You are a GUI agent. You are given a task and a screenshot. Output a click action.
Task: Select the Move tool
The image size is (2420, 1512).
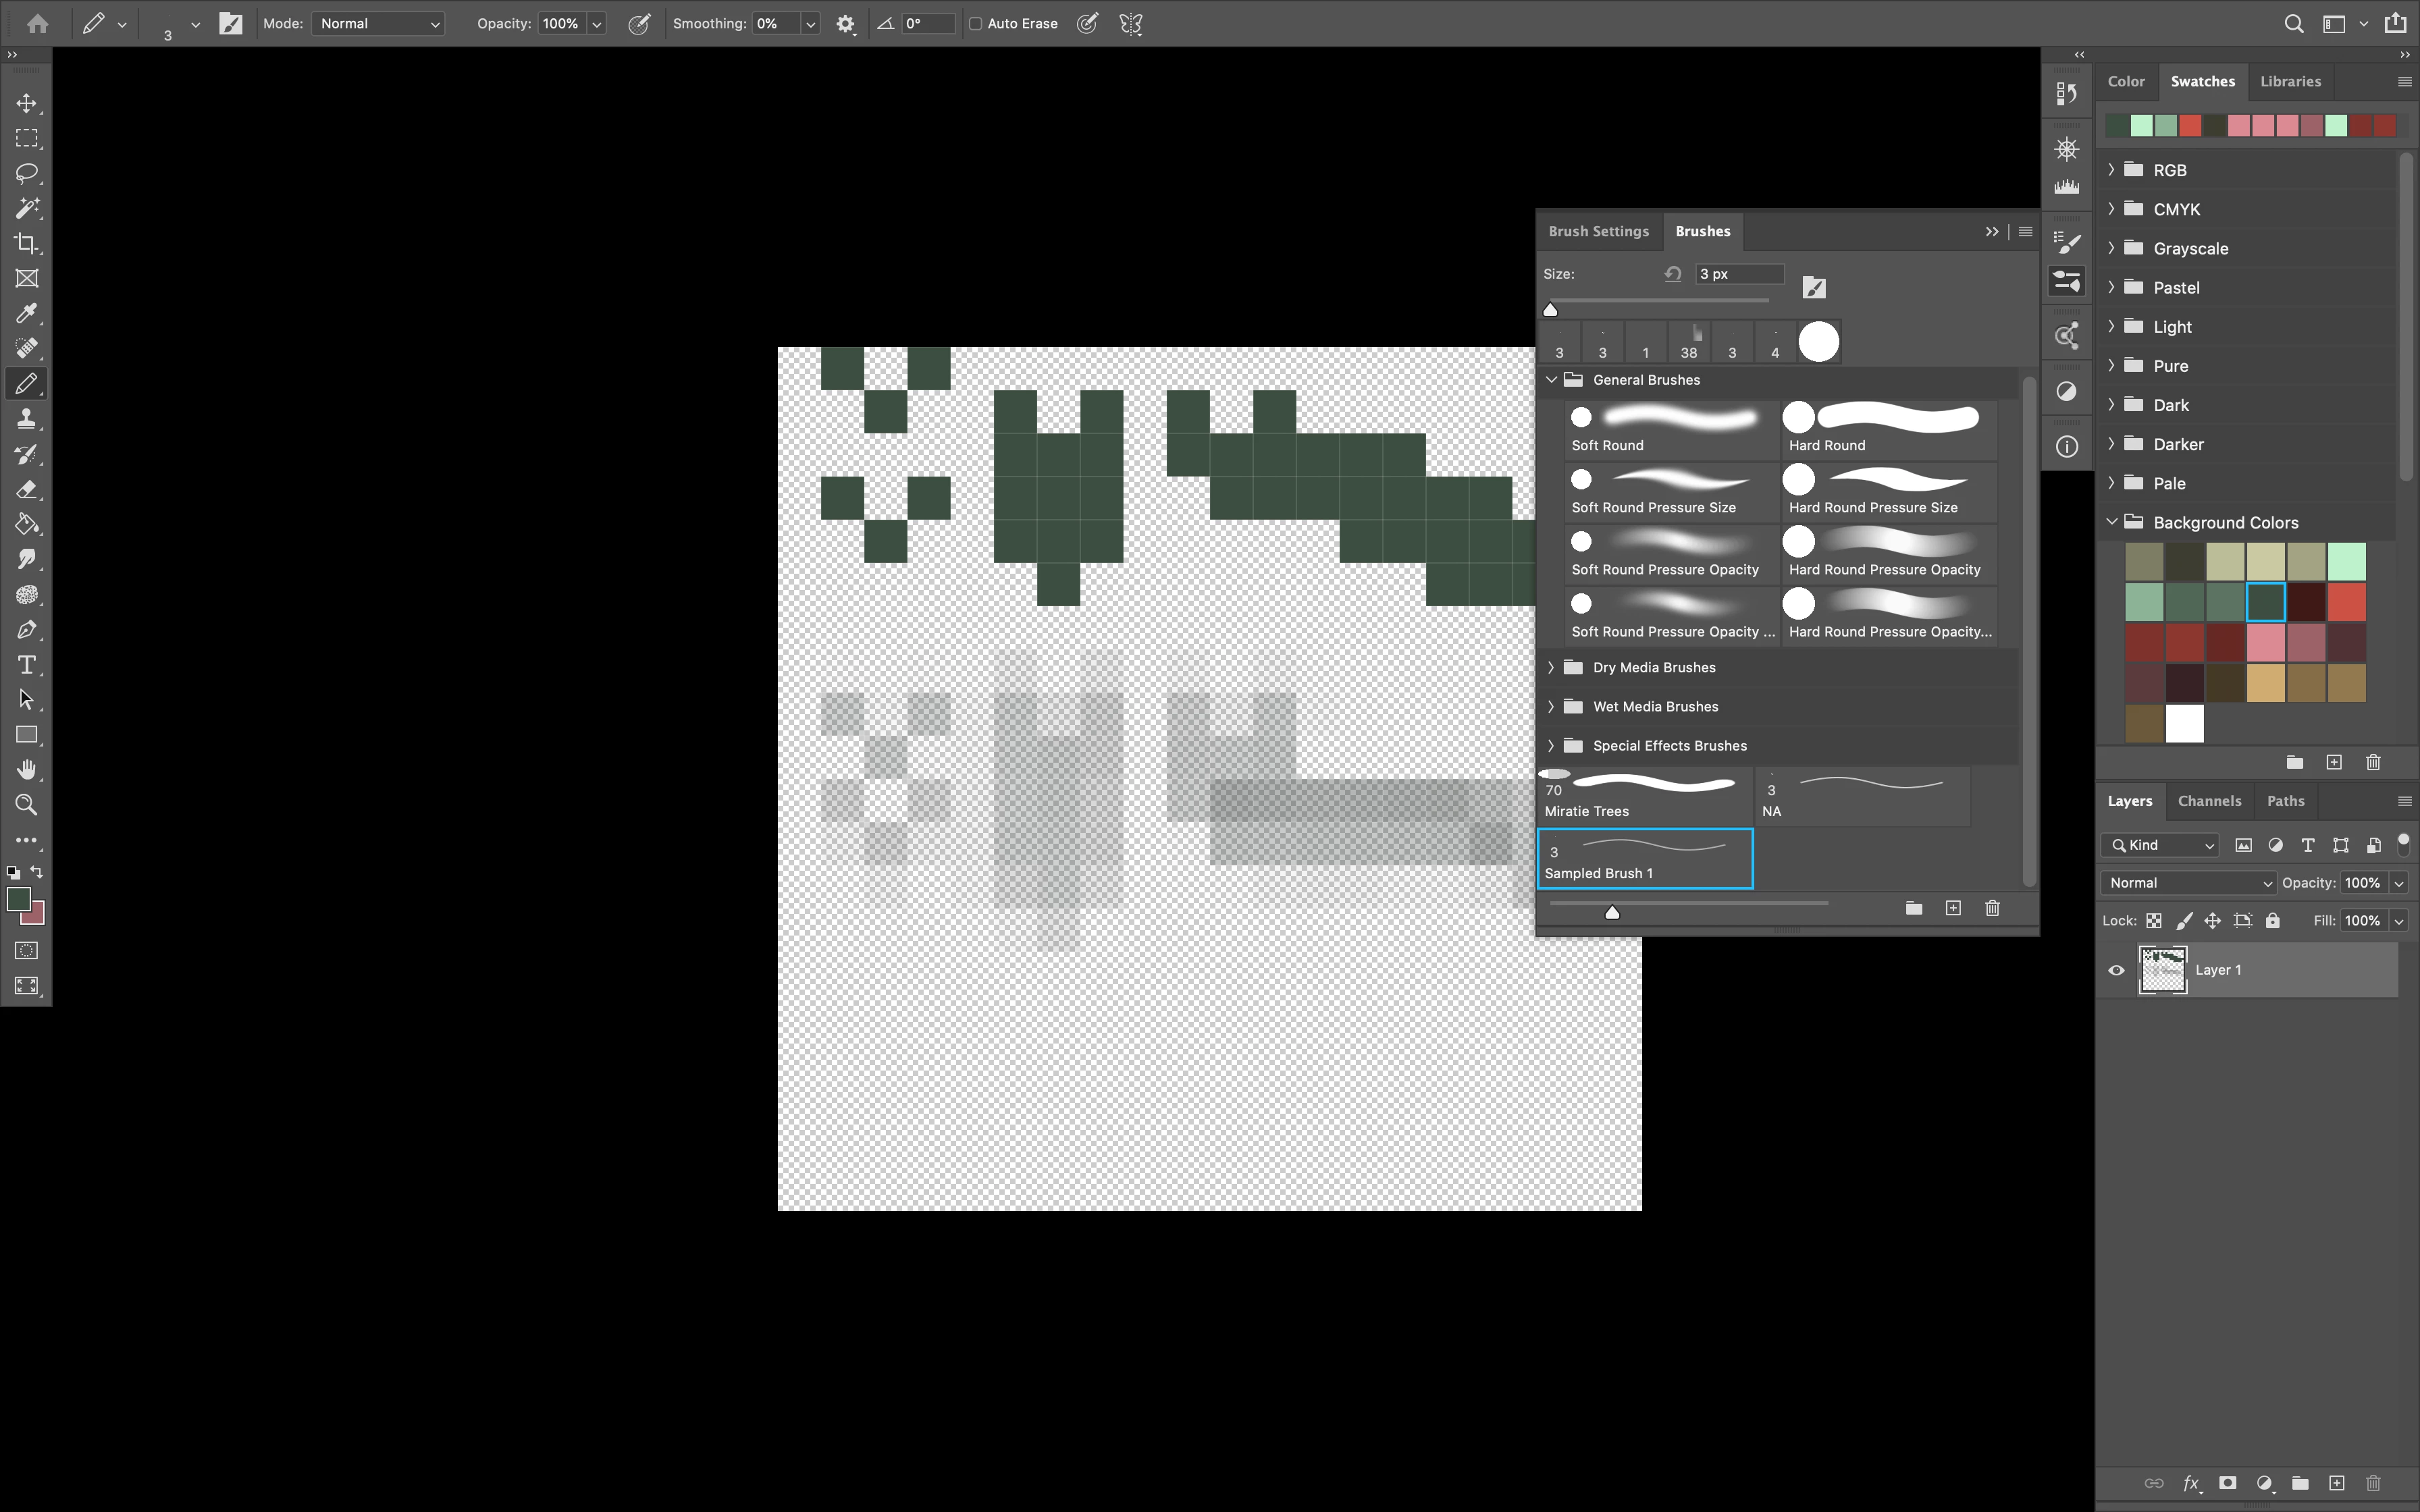click(27, 103)
